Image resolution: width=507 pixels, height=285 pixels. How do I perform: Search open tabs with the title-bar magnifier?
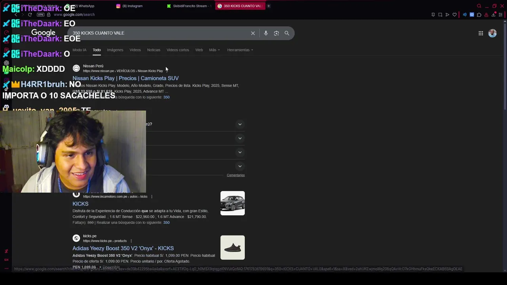479,6
